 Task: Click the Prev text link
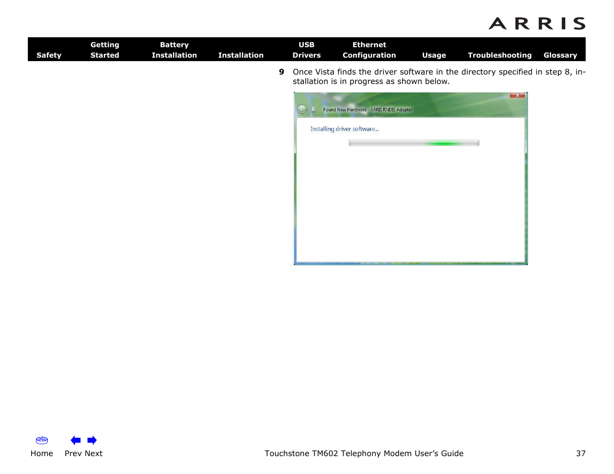click(x=73, y=453)
